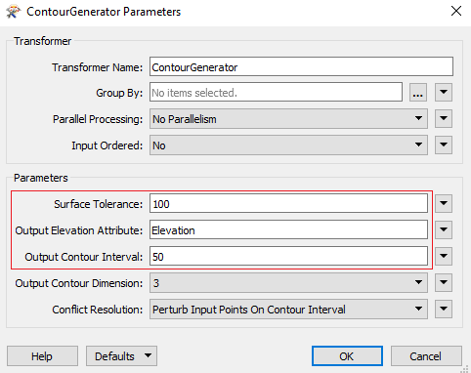Open the arrow menu beside Output Contour Interval
Image resolution: width=471 pixels, height=373 pixels.
point(444,257)
